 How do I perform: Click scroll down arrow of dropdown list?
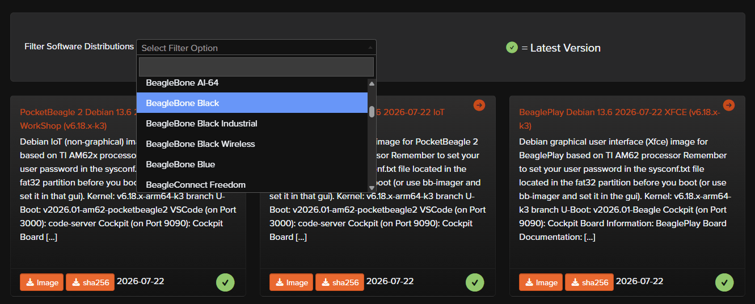click(x=372, y=188)
